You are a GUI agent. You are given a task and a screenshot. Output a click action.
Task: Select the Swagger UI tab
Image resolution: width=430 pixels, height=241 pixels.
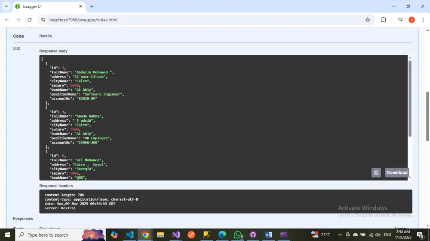pos(49,6)
